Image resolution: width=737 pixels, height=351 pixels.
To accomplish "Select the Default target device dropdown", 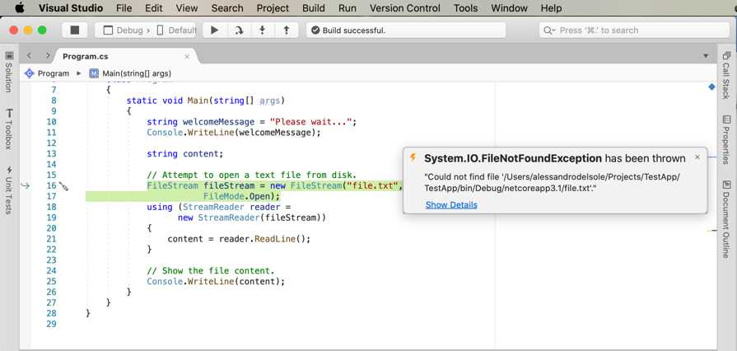I will (177, 30).
